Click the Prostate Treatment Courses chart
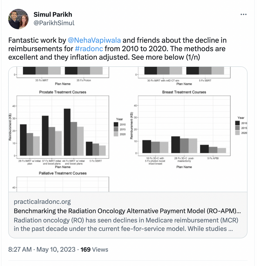Screen dimensions: 257x266 click(63, 127)
